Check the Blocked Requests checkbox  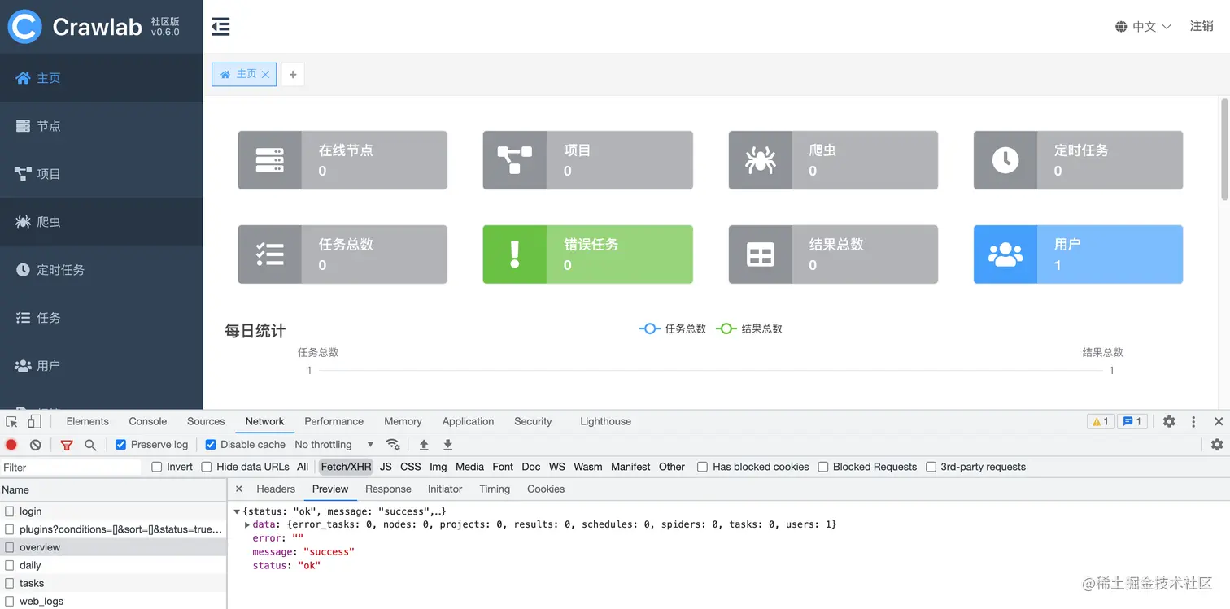[x=823, y=467]
